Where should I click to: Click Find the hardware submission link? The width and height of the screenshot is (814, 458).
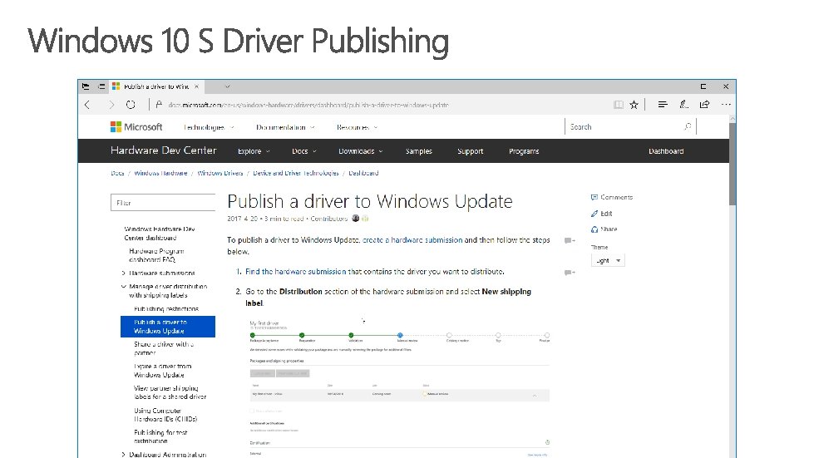[295, 272]
